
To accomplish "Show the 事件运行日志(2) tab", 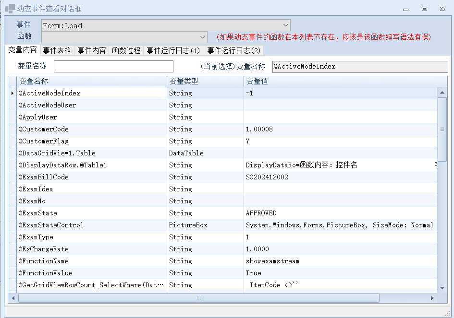I will pyautogui.click(x=234, y=50).
